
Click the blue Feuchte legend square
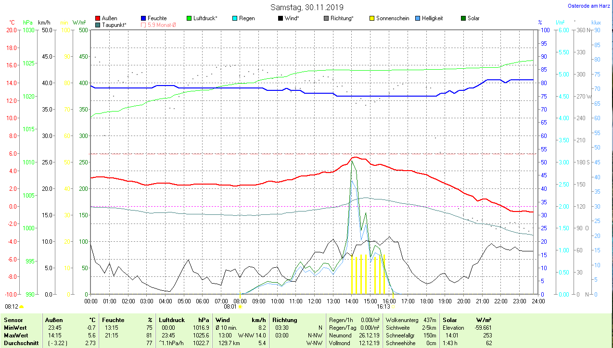pyautogui.click(x=143, y=18)
